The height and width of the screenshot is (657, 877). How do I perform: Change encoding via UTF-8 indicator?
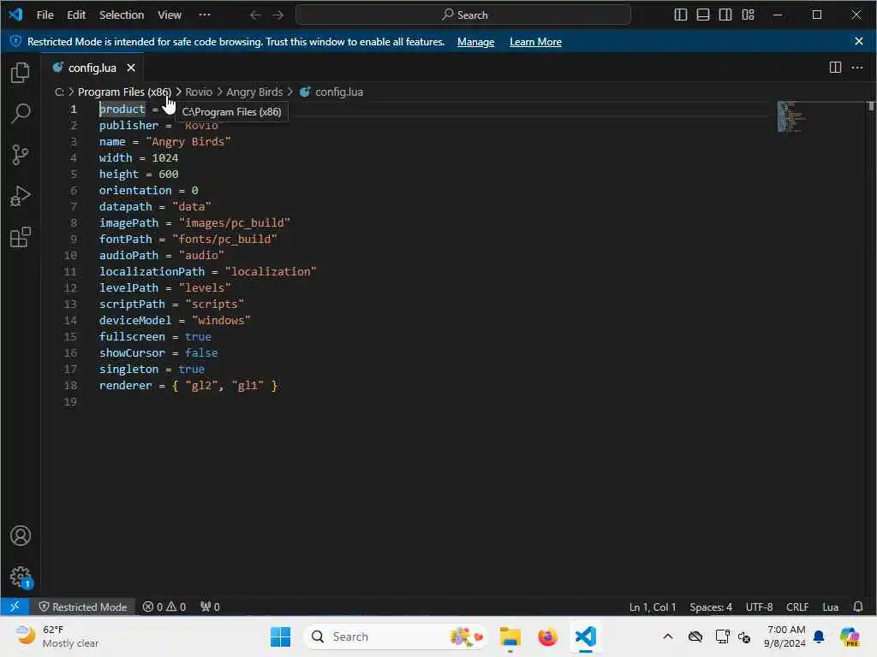point(759,607)
